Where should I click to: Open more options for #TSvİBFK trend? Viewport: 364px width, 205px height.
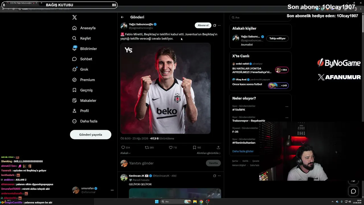click(x=287, y=106)
